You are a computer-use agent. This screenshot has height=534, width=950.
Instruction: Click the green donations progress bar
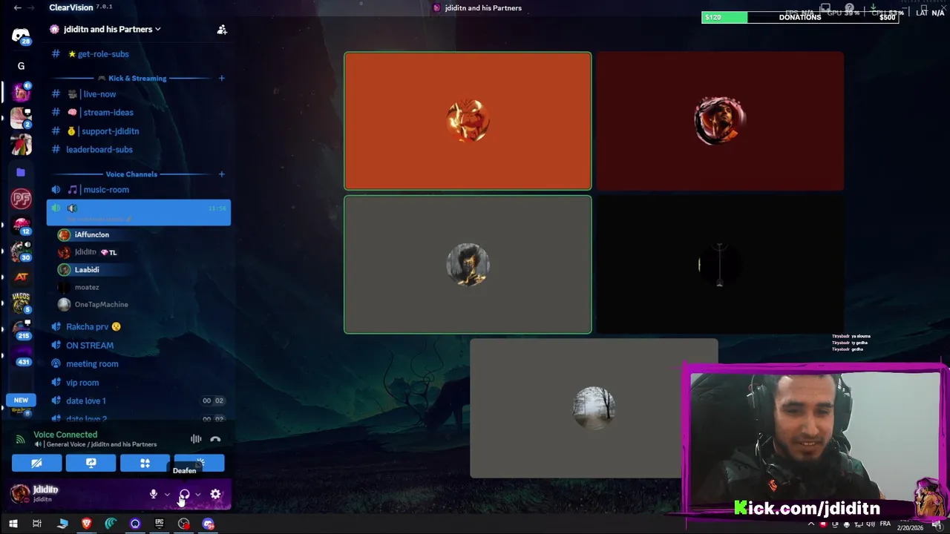click(x=724, y=17)
